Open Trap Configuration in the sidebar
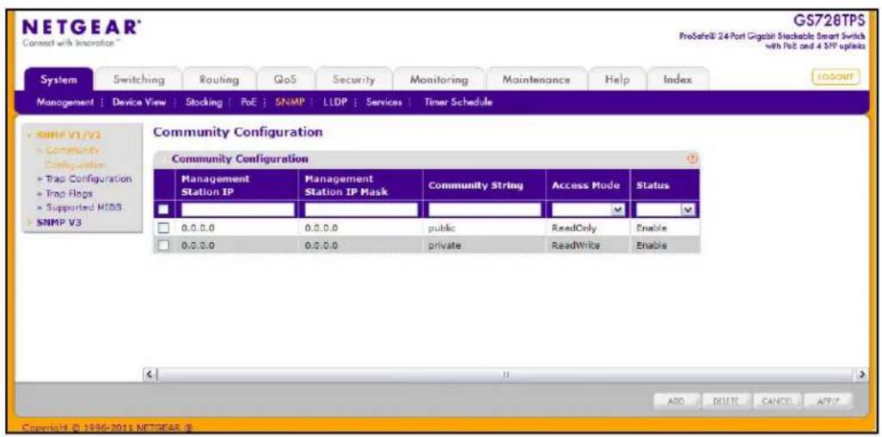Viewport: 882px width, 437px height. point(87,179)
